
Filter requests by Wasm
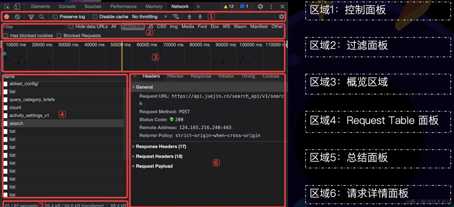point(240,26)
